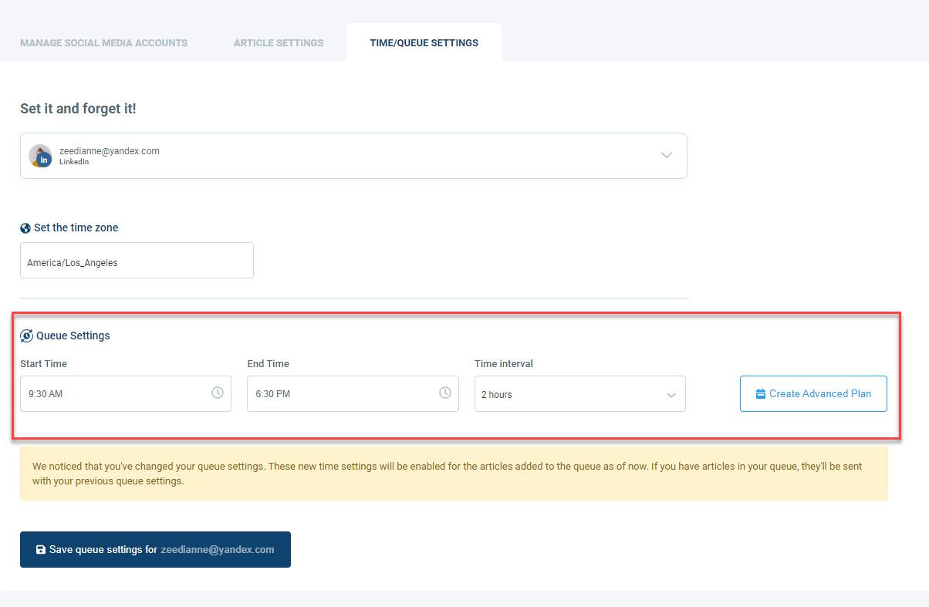
Task: Save queue settings for zeedianne@yandex.com
Action: [155, 549]
